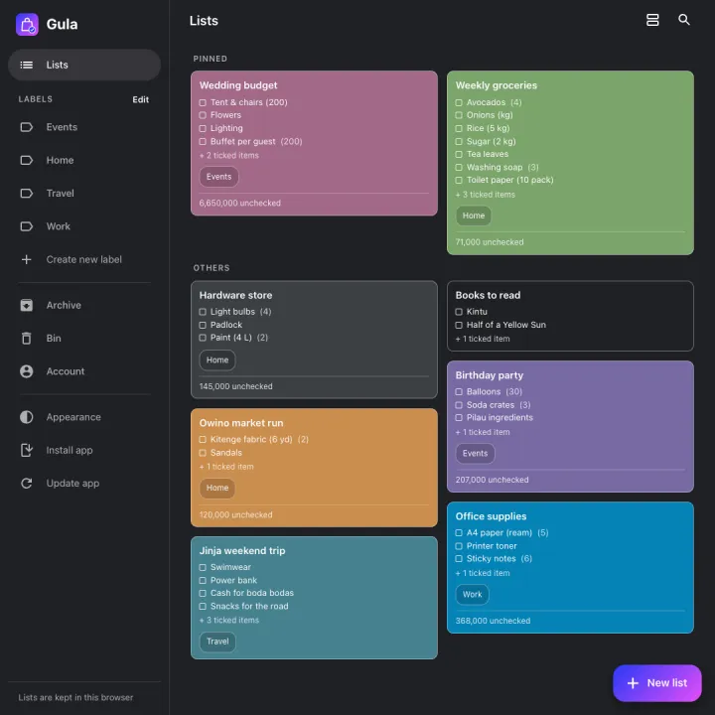Click the Archive box icon
The width and height of the screenshot is (715, 715).
(x=27, y=305)
